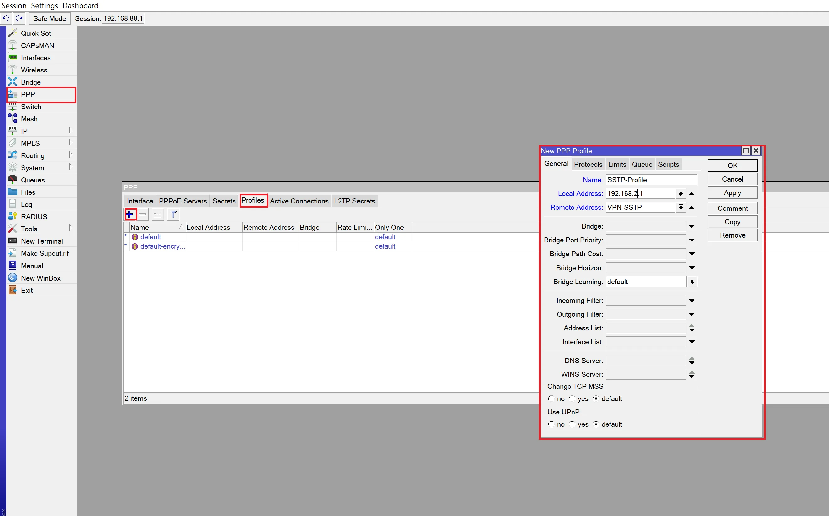Viewport: 829px width, 516px height.
Task: Open the Log section
Action: (41, 204)
